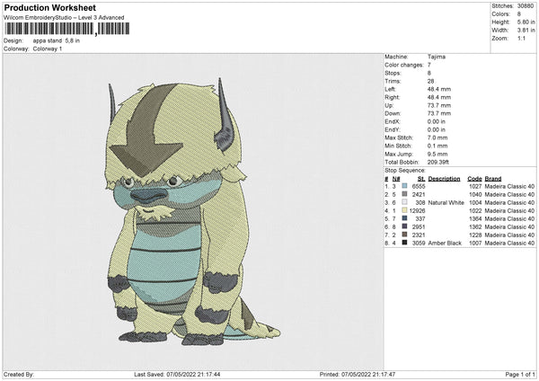The image size is (539, 381).
Task: Click the dark blue swatch for code 1364
Action: click(404, 218)
